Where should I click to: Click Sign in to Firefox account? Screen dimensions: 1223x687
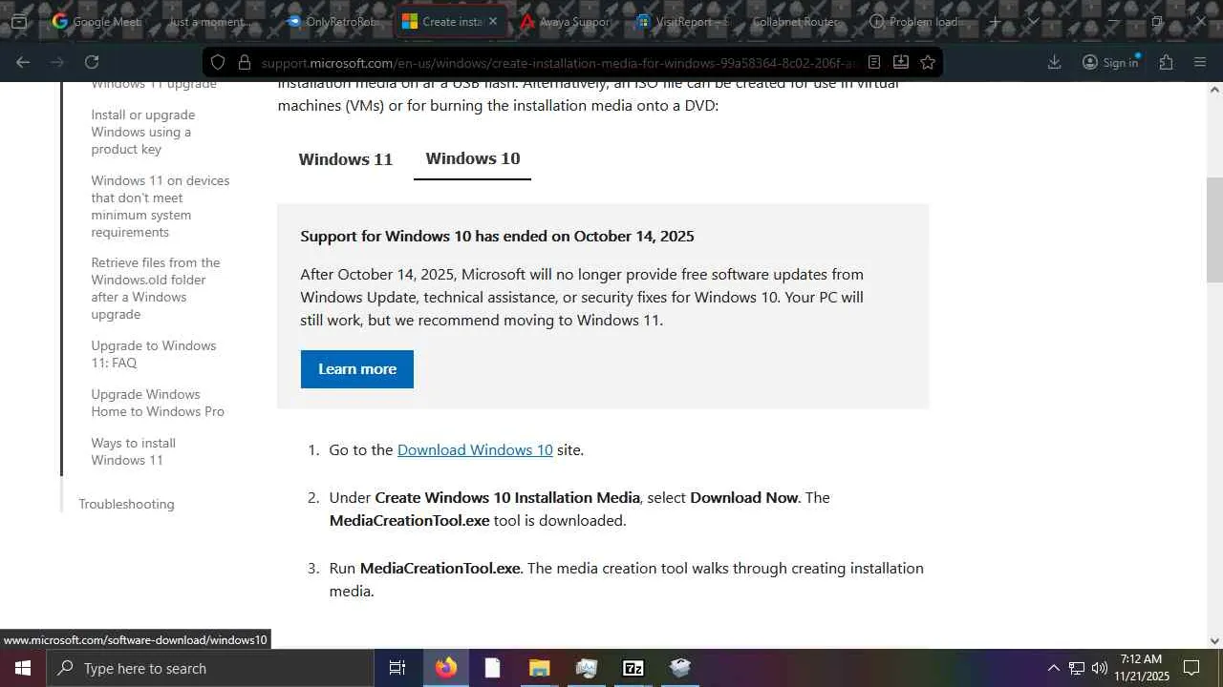[1110, 62]
